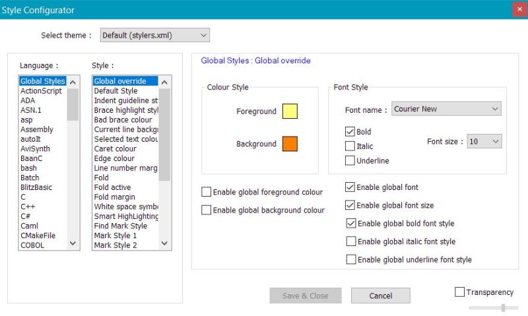Screen dimensions: 528x316
Task: Click the Save & Close button
Action: pos(306,296)
